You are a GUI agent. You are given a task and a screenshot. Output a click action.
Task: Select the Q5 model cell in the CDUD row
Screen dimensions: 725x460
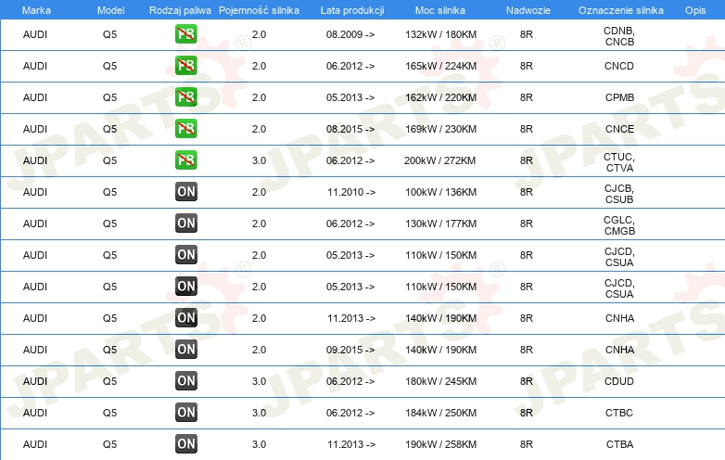point(109,381)
